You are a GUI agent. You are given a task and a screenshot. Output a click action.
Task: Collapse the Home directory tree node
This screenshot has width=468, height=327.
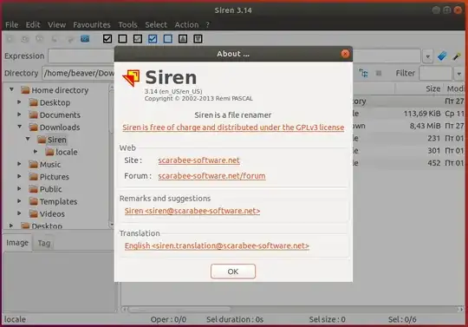(11, 89)
